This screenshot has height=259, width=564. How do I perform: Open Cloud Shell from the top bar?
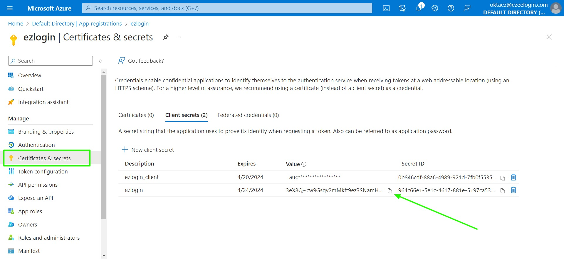(x=386, y=8)
